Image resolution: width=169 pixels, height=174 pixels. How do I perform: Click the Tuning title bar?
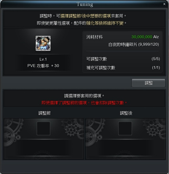pos(85,4)
